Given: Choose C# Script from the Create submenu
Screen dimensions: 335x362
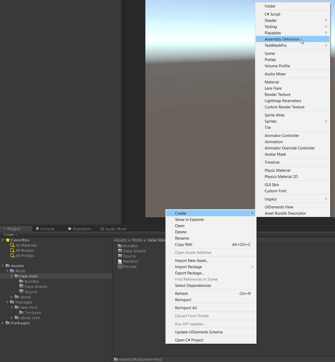Looking at the screenshot, I should pos(293,14).
